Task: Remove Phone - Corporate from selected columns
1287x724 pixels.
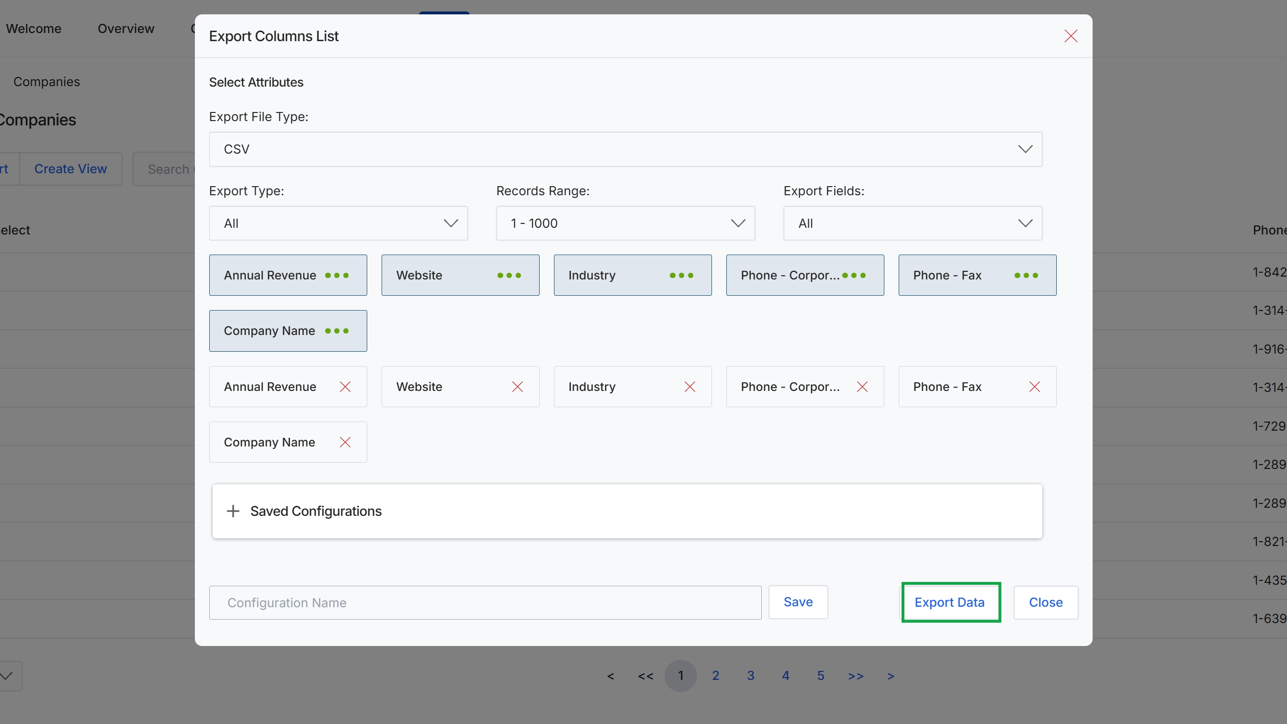Action: (x=862, y=387)
